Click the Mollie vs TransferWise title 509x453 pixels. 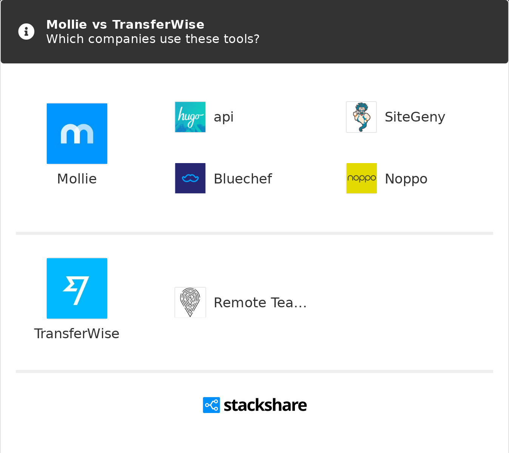(125, 25)
